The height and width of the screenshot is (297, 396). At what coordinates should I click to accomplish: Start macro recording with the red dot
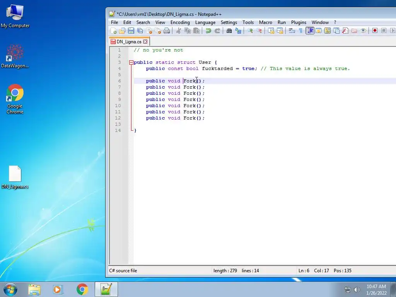[375, 31]
